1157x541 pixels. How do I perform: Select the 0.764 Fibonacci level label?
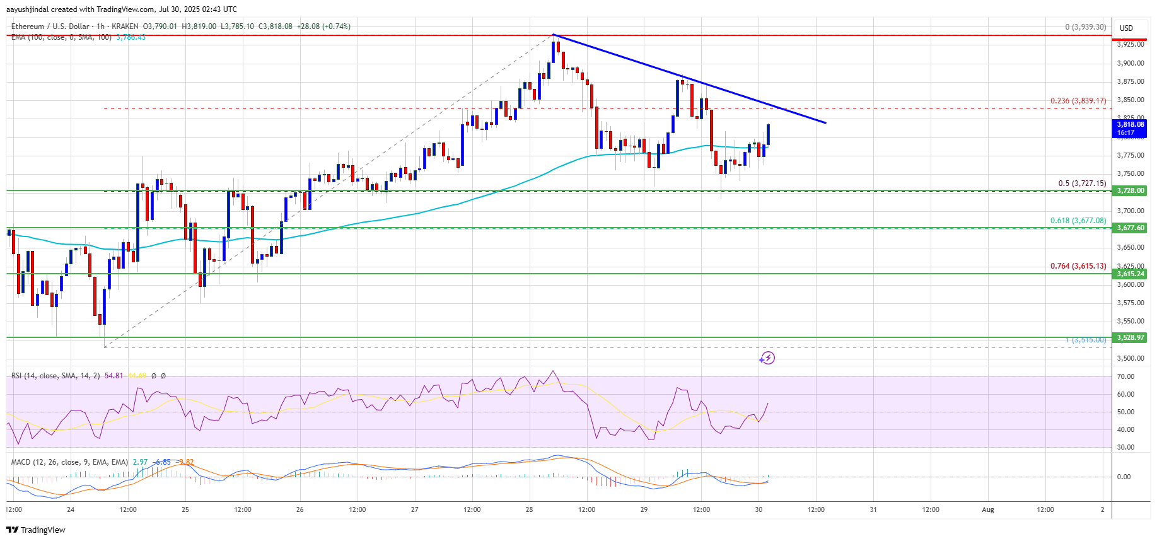[x=1078, y=266]
